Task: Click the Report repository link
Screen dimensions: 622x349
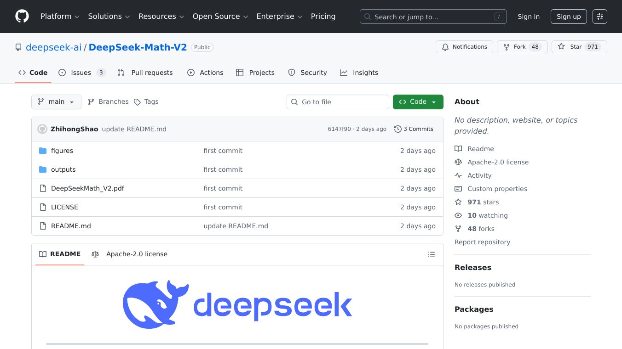Action: coord(482,242)
